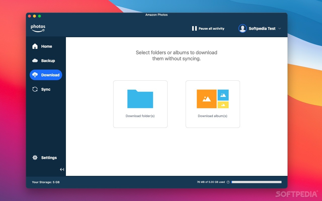322x201 pixels.
Task: Go to the Backup section label
Action: click(48, 61)
